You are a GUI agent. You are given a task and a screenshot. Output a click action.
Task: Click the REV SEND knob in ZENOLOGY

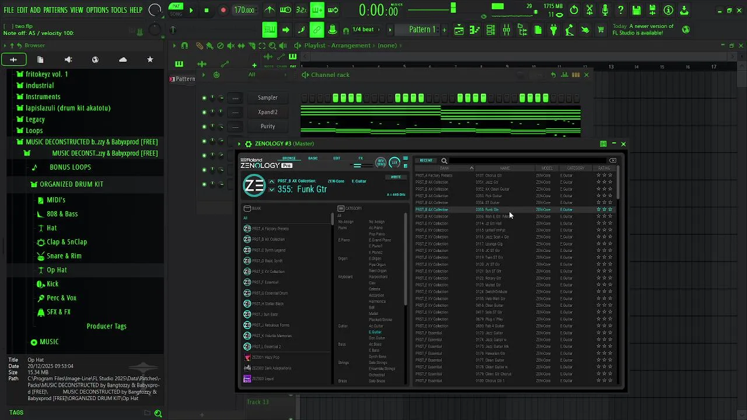(381, 162)
